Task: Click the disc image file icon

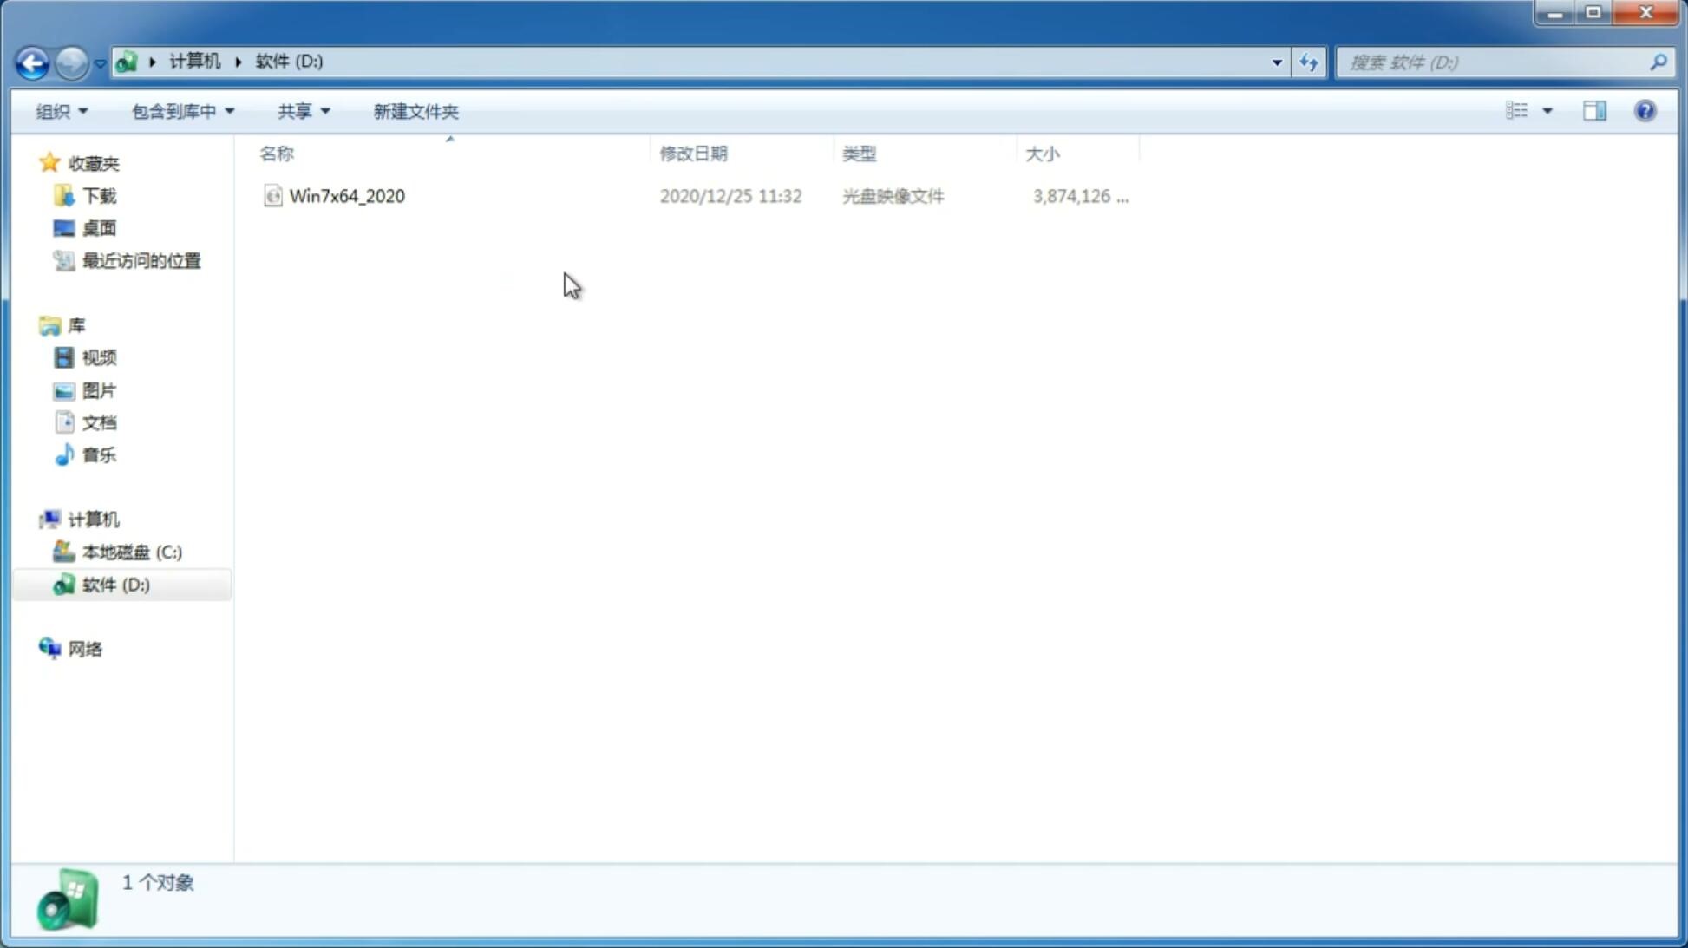Action: click(x=272, y=194)
